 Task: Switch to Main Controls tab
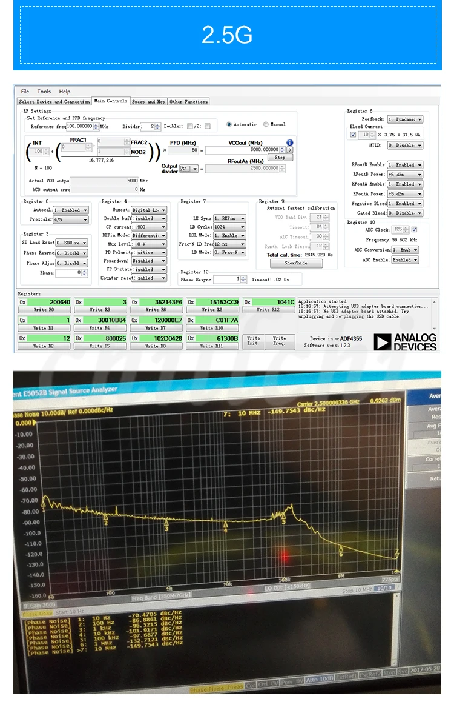click(111, 101)
